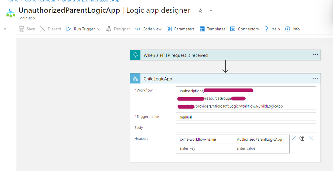Open Info from the toolbar
Image resolution: width=333 pixels, height=171 pixels.
[296, 29]
